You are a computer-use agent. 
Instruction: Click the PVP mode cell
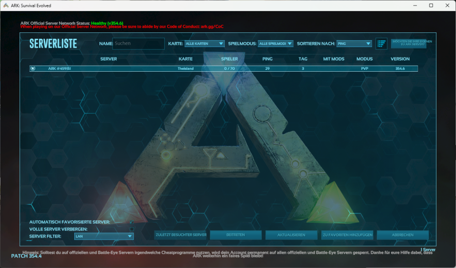364,68
